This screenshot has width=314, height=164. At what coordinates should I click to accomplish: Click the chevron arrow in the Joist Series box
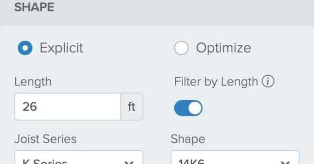coord(129,162)
